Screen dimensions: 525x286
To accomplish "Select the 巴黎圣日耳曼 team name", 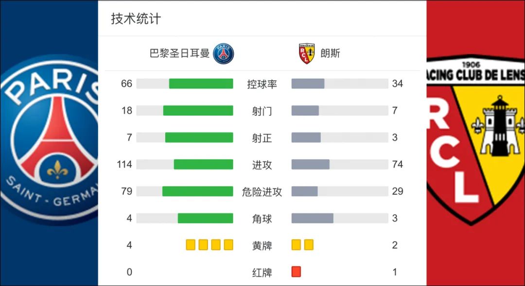I will [x=179, y=53].
